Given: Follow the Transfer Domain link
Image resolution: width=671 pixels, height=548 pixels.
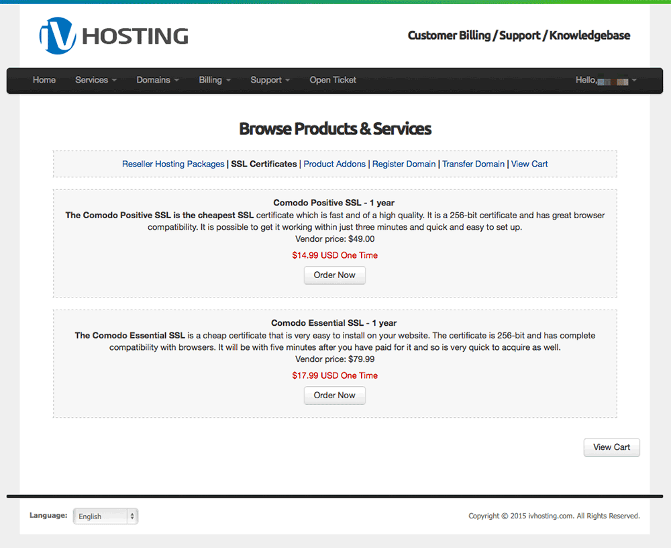Looking at the screenshot, I should pyautogui.click(x=473, y=164).
